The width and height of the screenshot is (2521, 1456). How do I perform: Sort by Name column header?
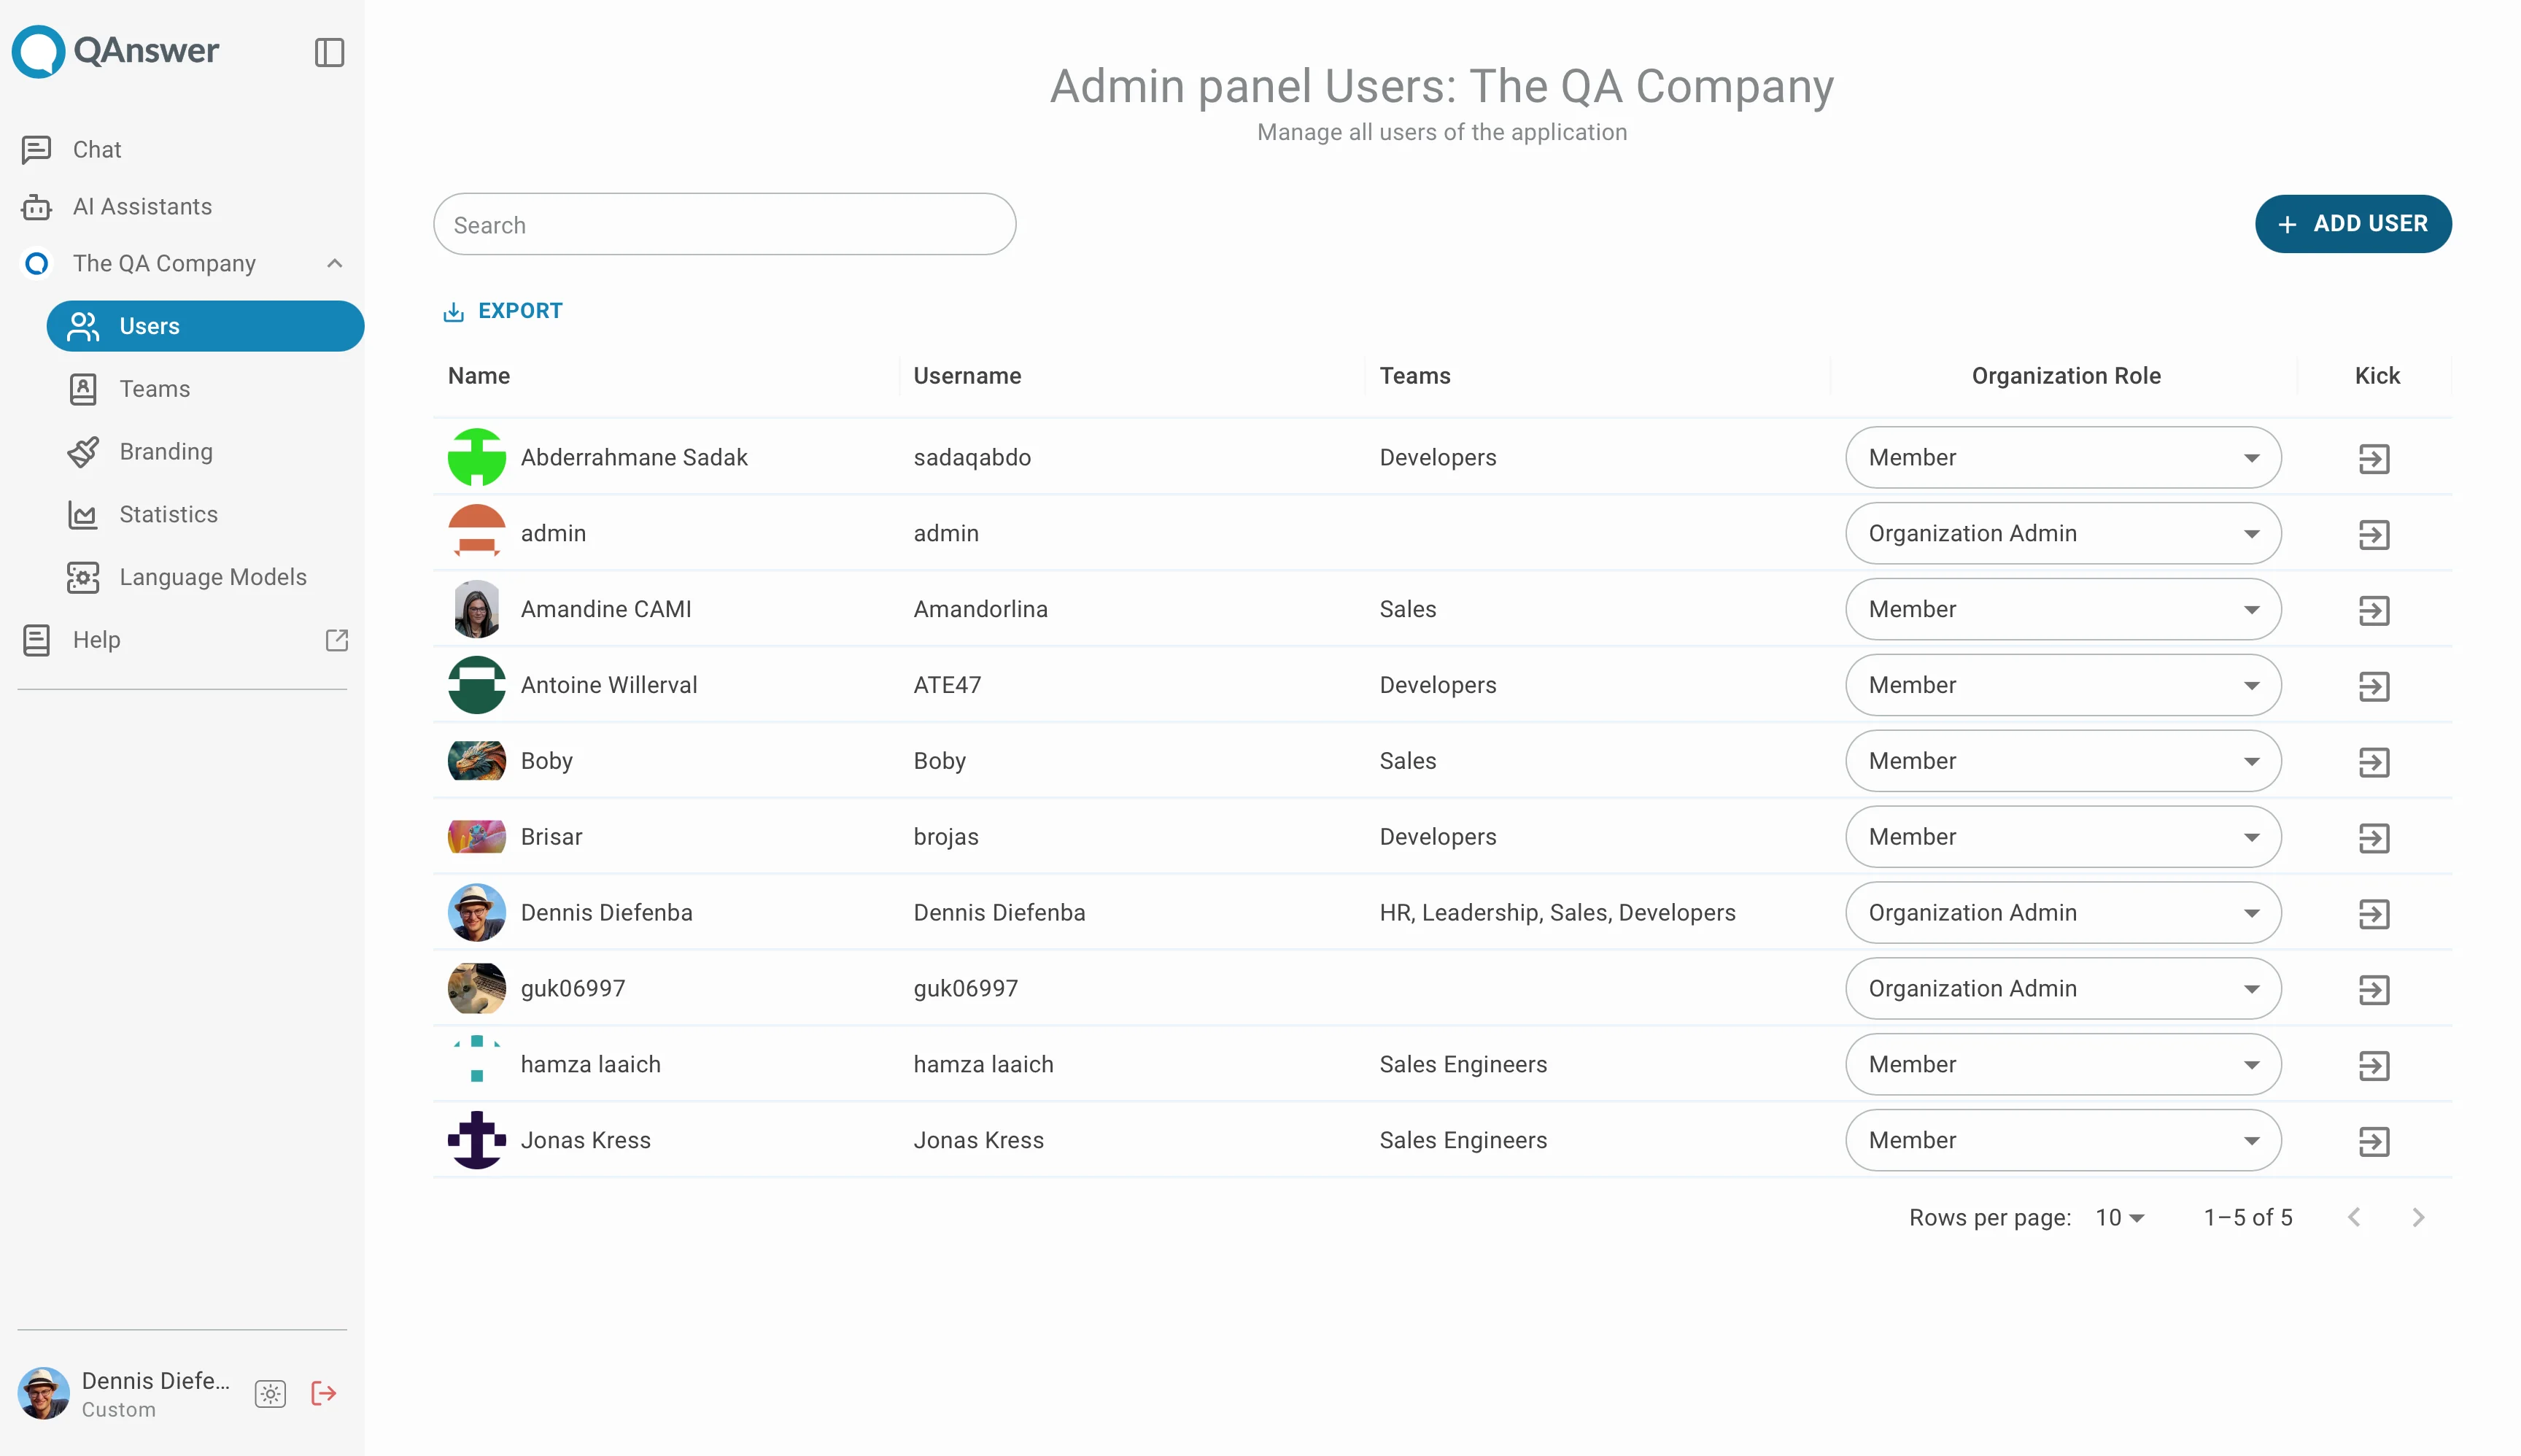[x=478, y=376]
